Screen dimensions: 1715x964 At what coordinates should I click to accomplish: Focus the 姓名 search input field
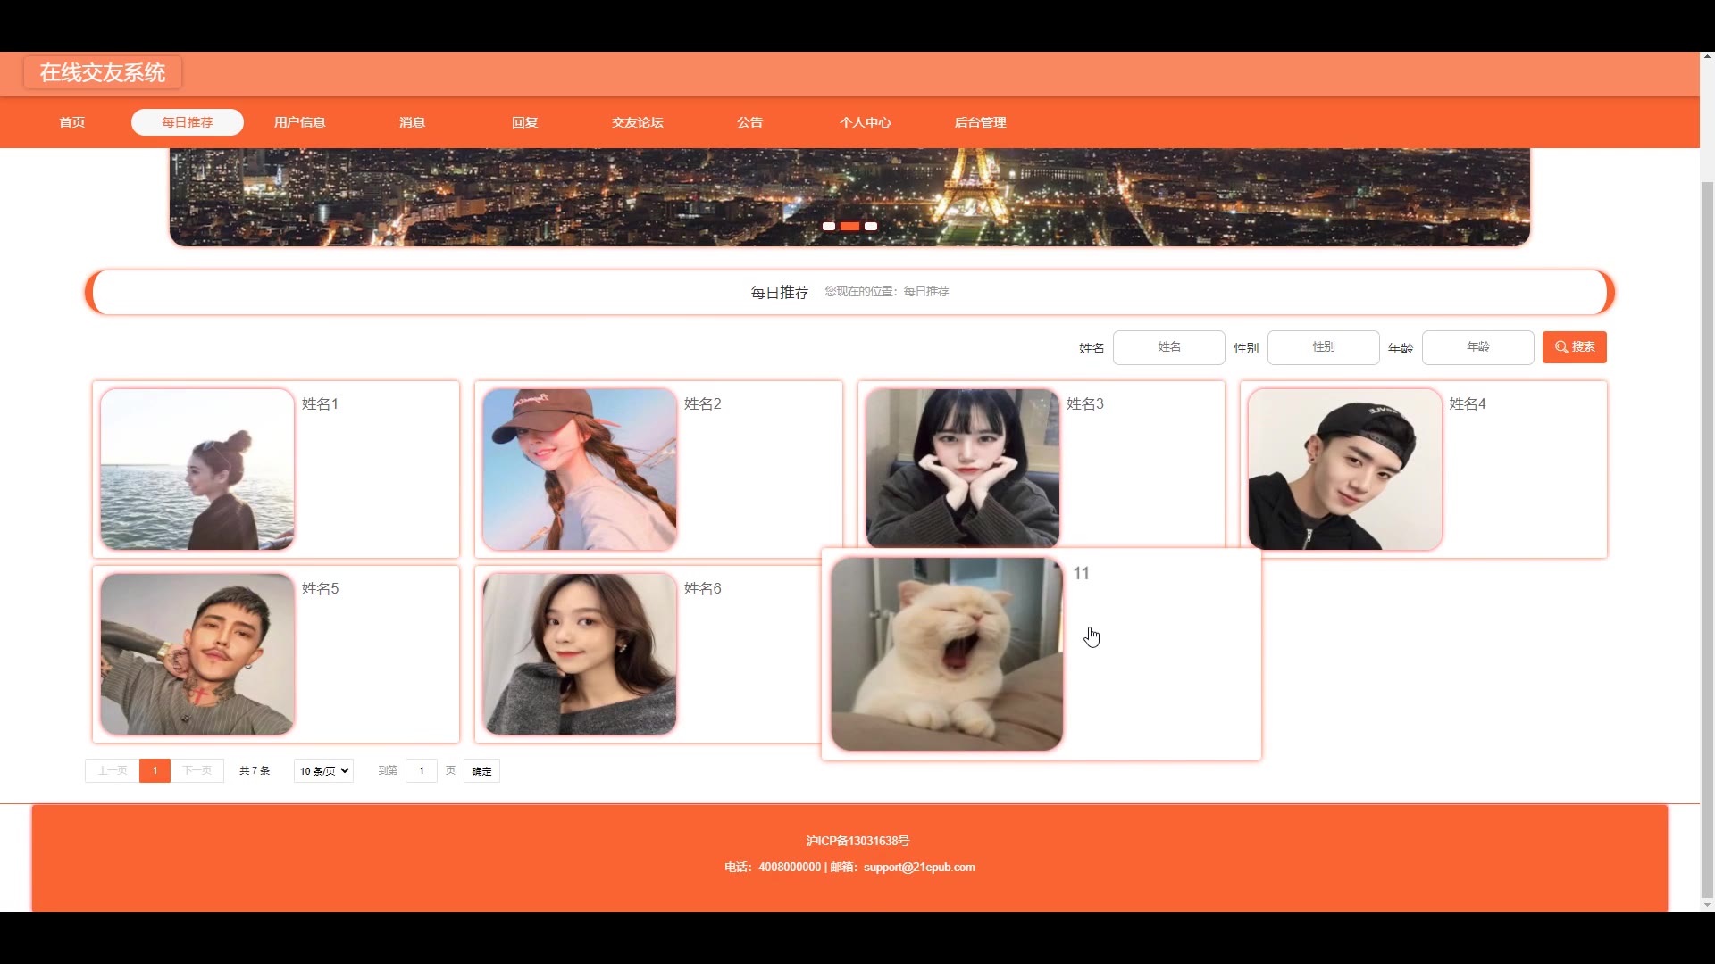[x=1169, y=347]
